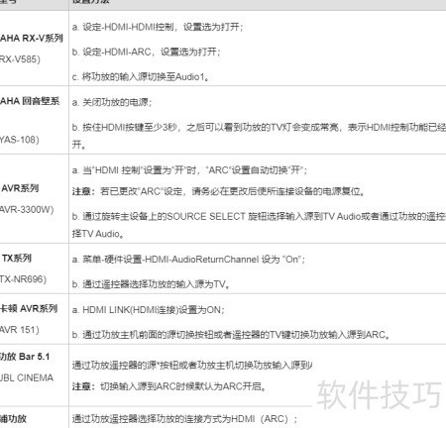Screen dimensions: 446x428
Task: Select the YAS-108 model text
Action: click(x=20, y=140)
